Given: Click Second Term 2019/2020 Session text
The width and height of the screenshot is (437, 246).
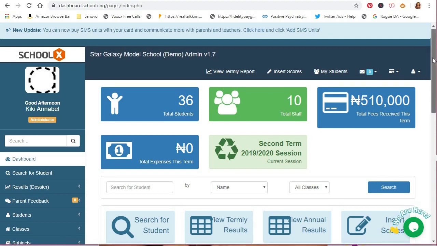Looking at the screenshot, I should point(271,148).
